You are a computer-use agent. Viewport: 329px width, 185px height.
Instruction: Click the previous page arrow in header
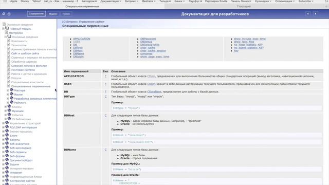point(308,14)
